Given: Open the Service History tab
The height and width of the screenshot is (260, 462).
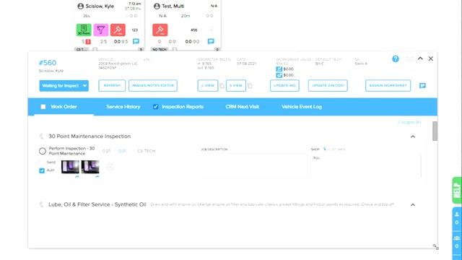Looking at the screenshot, I should click(x=123, y=107).
